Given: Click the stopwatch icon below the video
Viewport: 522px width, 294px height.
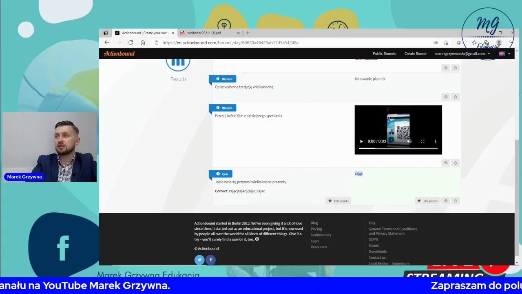Looking at the screenshot, I should (456, 163).
